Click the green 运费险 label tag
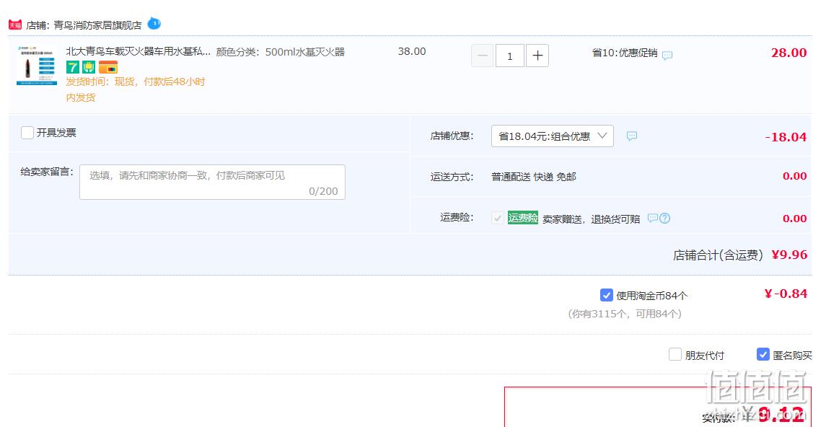 522,218
